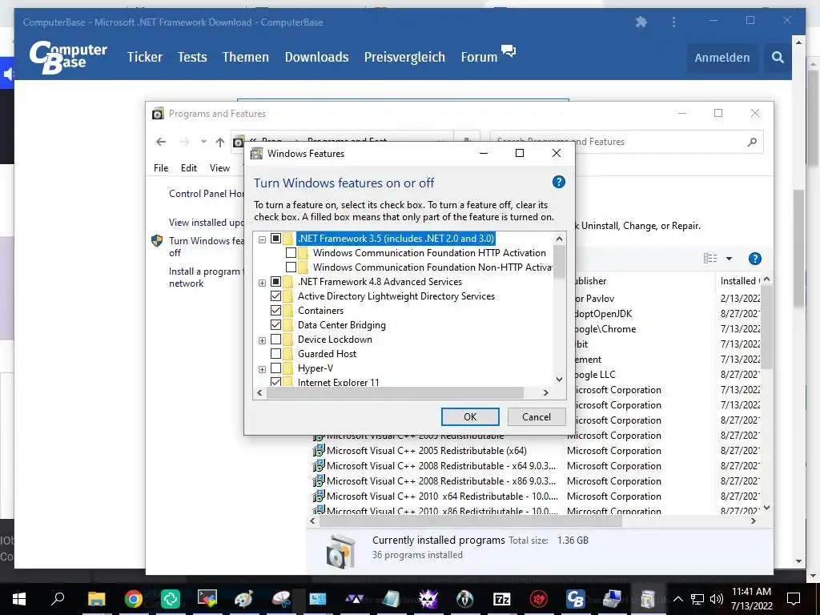Focus the Search Programs and Features field

coord(626,142)
